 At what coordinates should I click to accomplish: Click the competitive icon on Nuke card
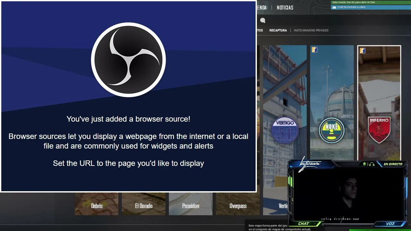pos(314,50)
